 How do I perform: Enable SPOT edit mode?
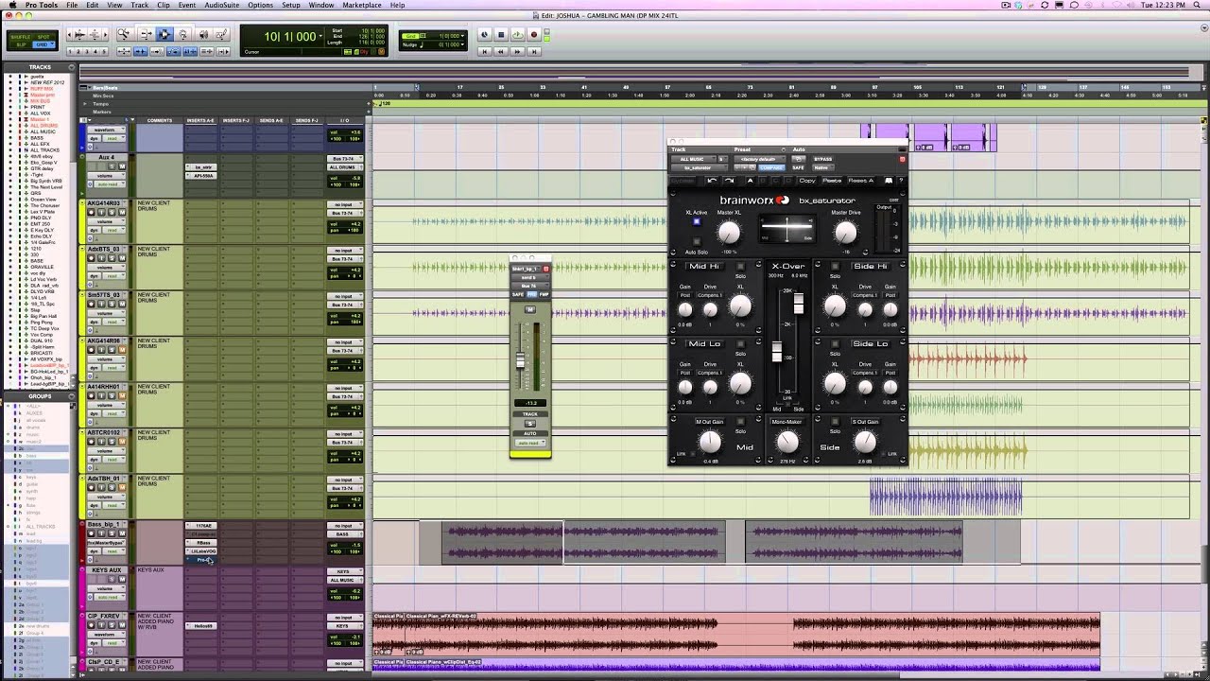tap(44, 37)
